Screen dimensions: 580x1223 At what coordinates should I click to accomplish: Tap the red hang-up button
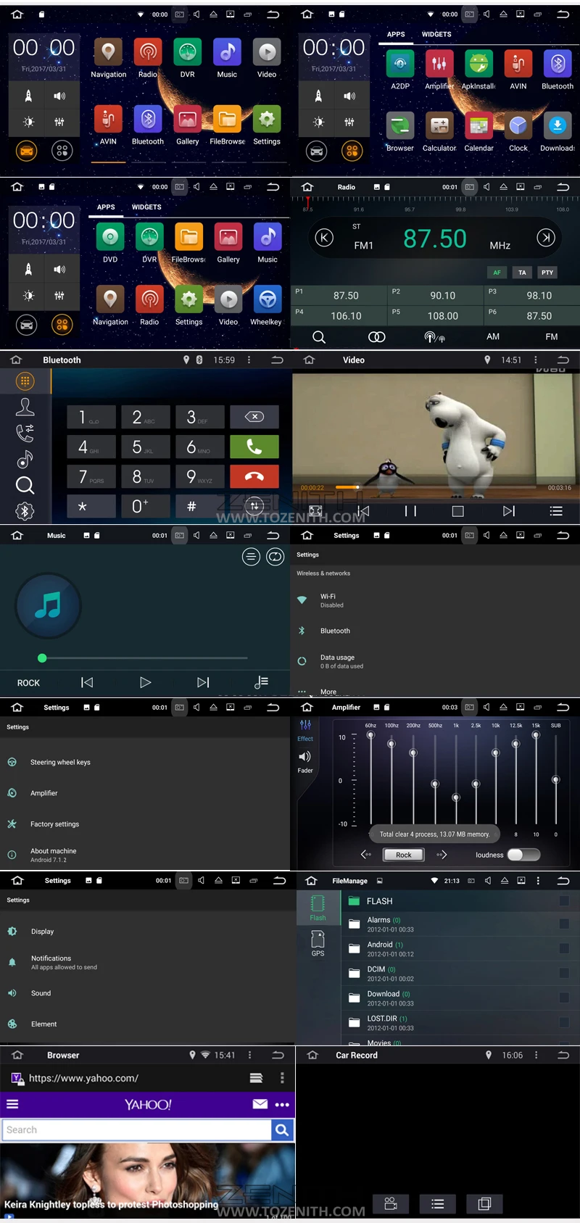coord(254,476)
